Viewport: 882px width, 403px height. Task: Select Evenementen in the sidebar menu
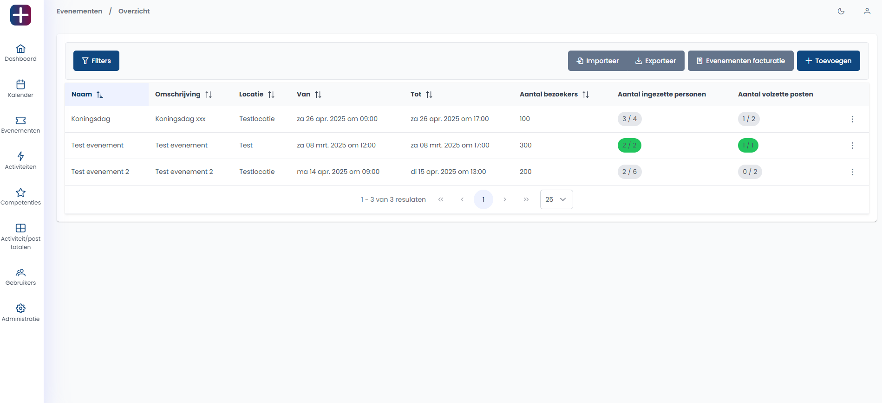(x=20, y=125)
